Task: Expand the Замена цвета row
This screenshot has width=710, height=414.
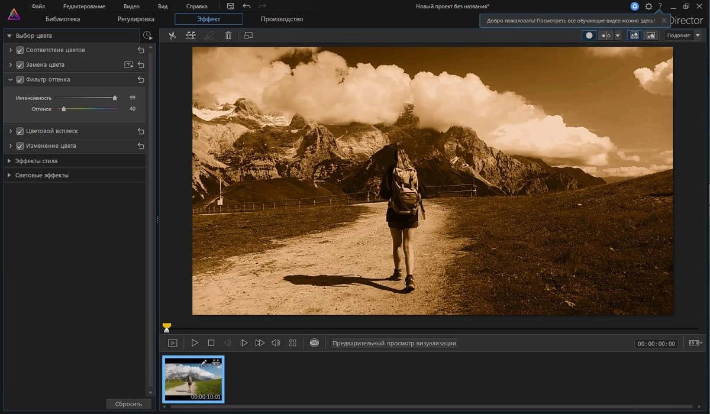Action: [x=11, y=65]
